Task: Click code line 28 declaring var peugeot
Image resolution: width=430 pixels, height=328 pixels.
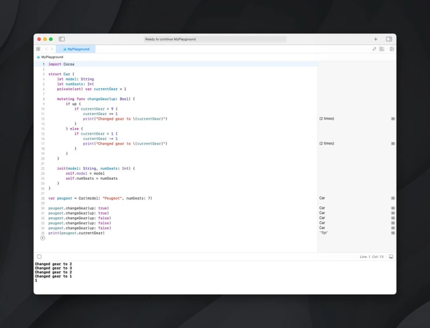Action: pyautogui.click(x=100, y=198)
